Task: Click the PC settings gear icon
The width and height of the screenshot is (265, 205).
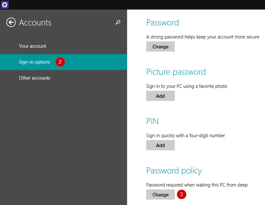Action: click(x=4, y=4)
